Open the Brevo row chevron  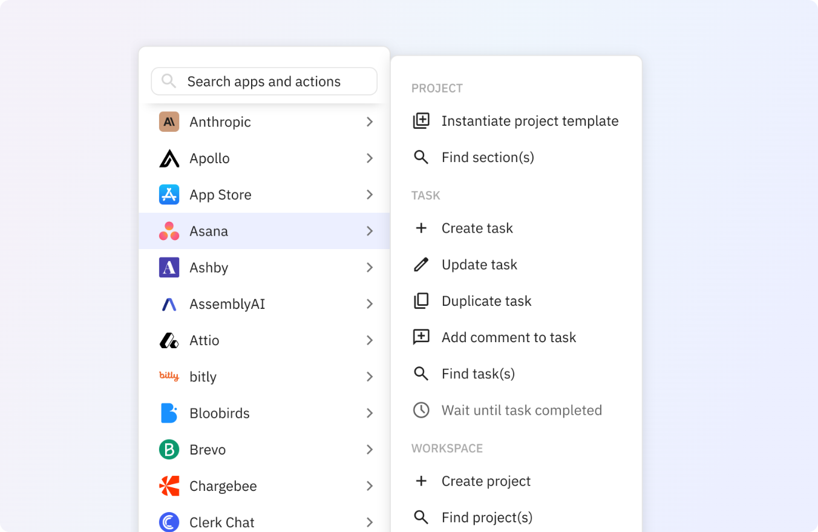(370, 449)
